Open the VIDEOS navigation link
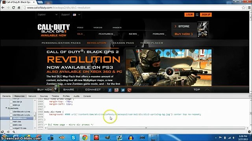 click(x=98, y=27)
